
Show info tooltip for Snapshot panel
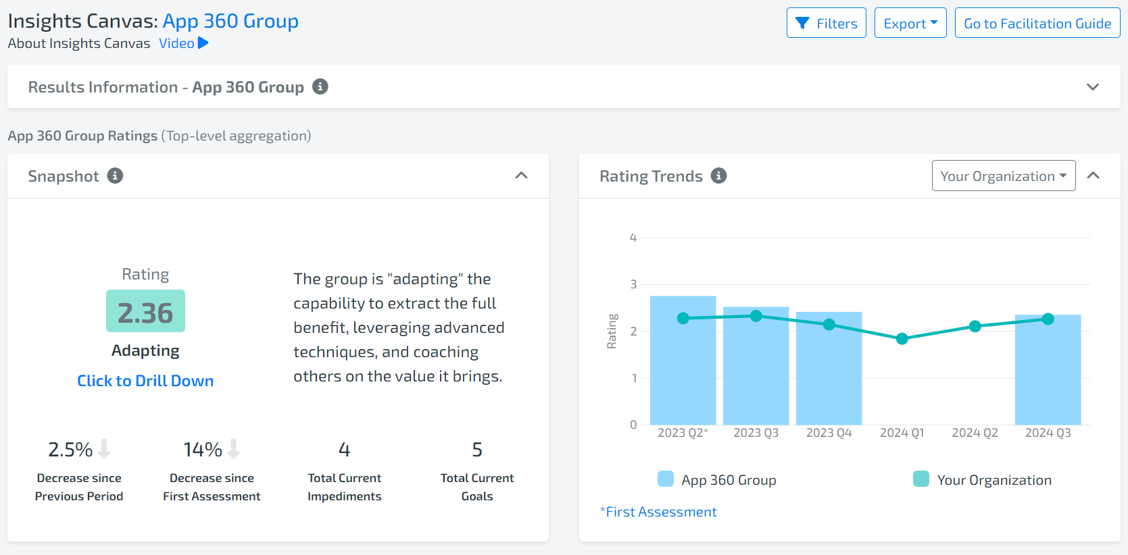click(116, 176)
